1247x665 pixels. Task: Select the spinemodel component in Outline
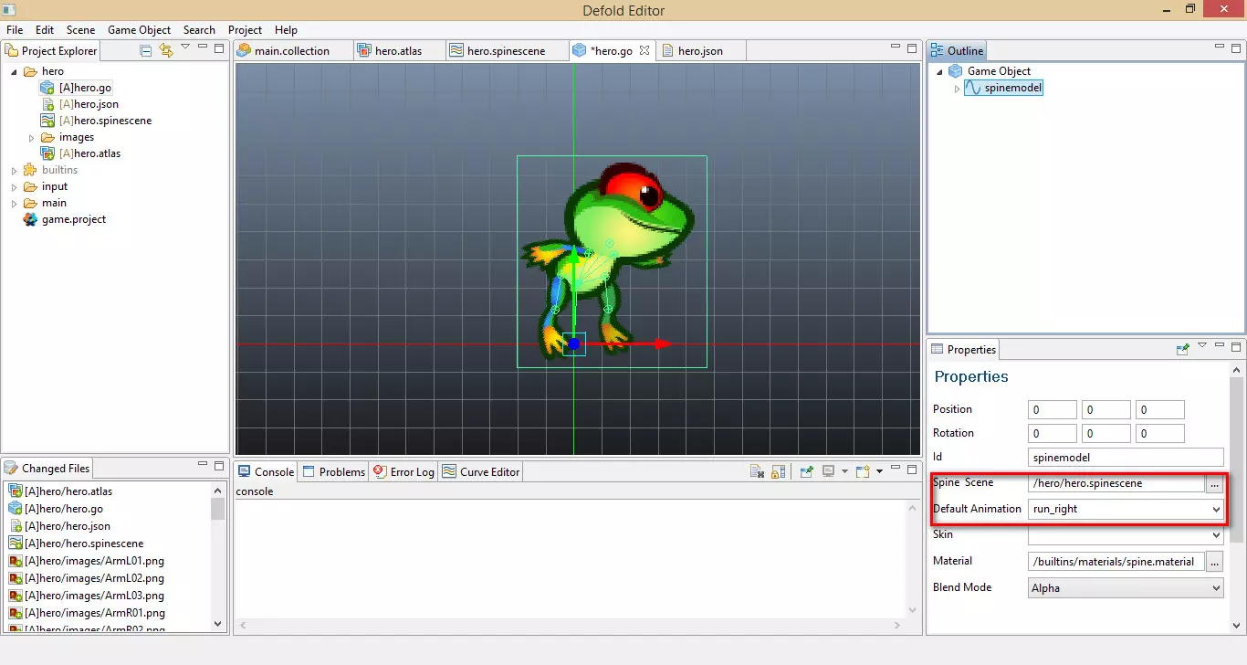[1012, 88]
